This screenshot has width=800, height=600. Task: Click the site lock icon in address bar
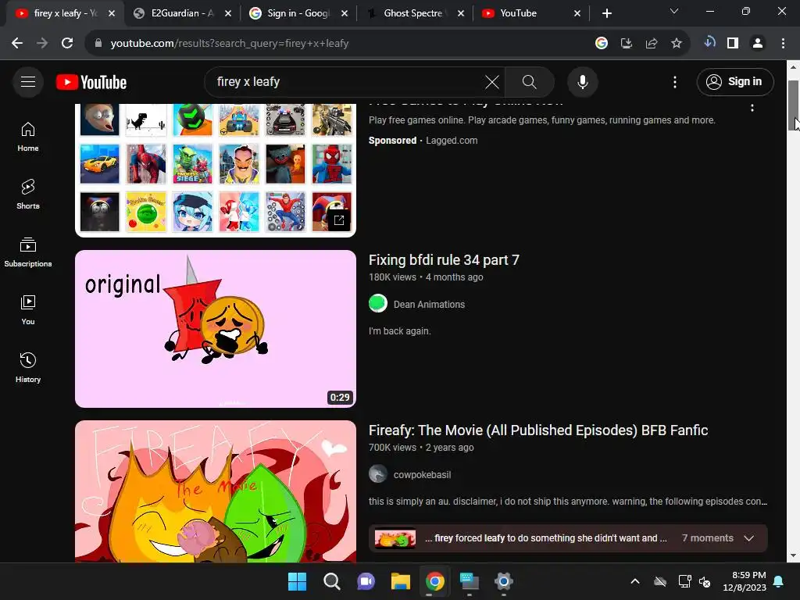point(98,44)
